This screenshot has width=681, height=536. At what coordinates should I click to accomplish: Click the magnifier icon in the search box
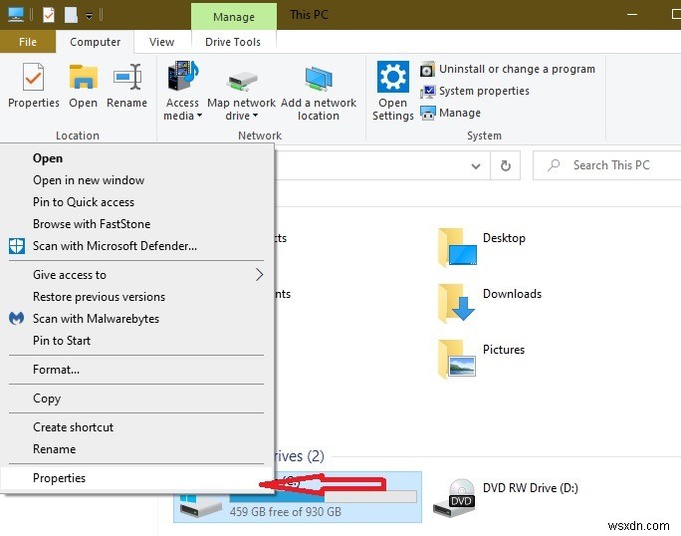[x=554, y=165]
